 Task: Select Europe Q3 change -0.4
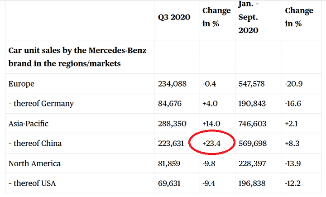click(x=209, y=84)
